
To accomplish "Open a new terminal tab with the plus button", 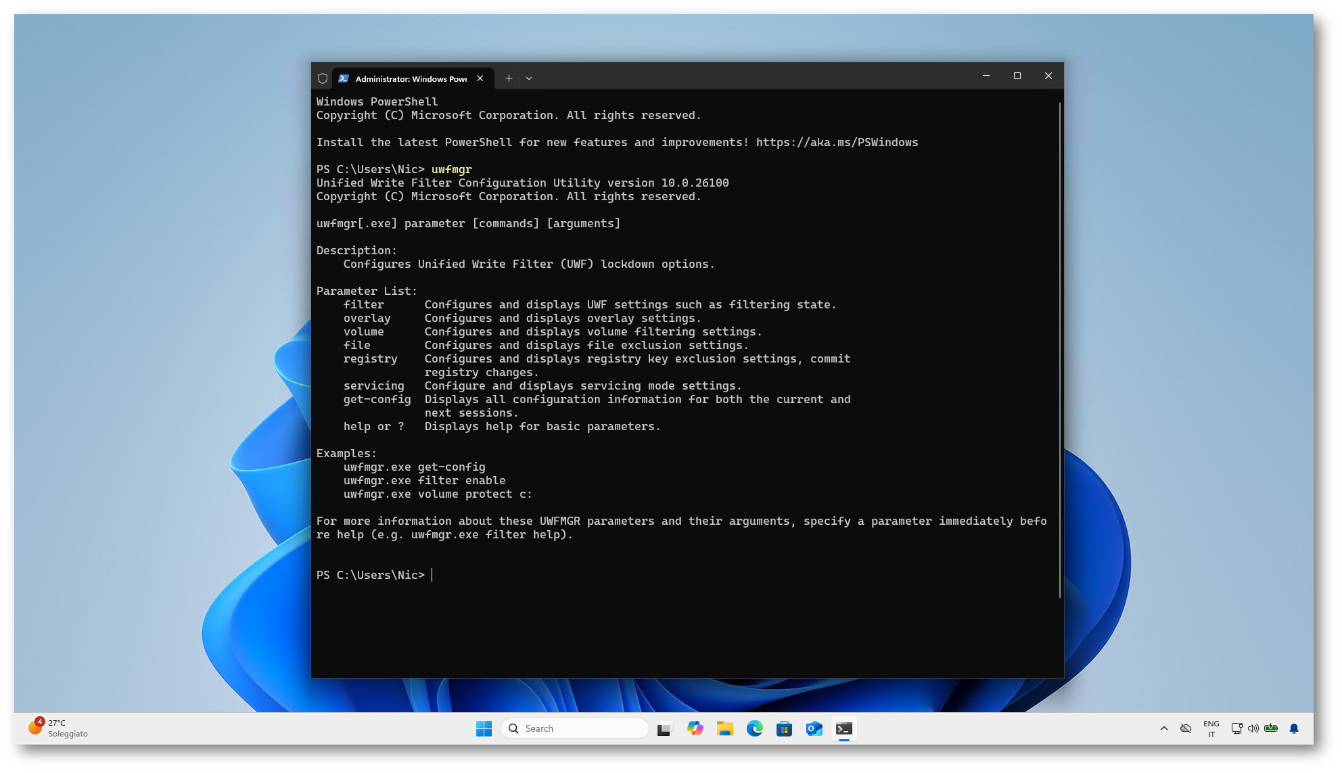I will tap(509, 78).
